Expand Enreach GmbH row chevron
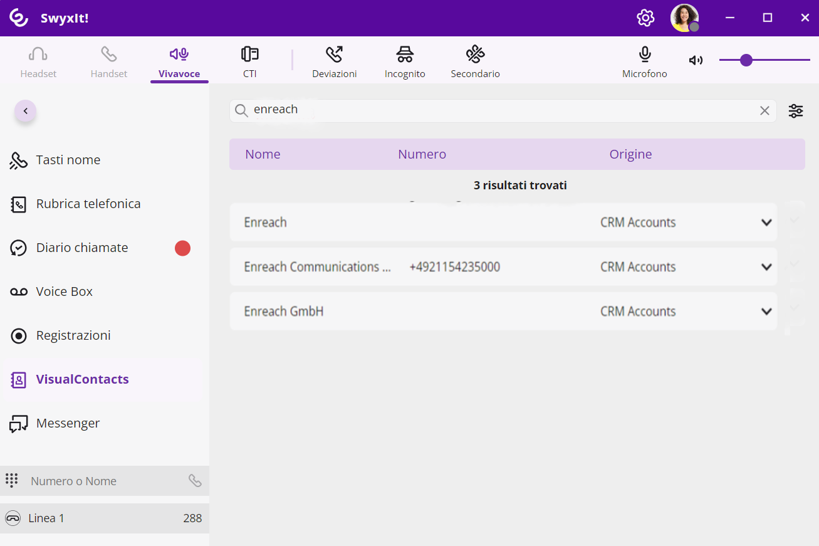The width and height of the screenshot is (819, 546). tap(766, 312)
